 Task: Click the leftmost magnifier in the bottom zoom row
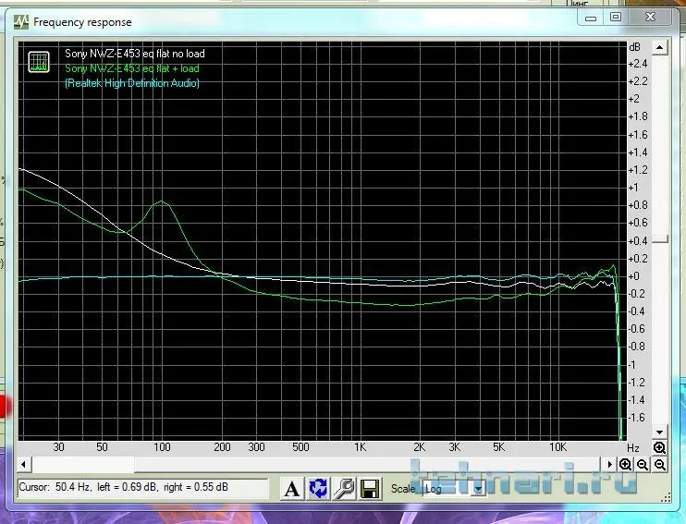[626, 464]
